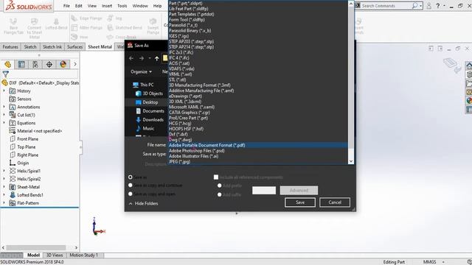This screenshot has height=265, width=472.
Task: Expand the History node in feature tree
Action: (x=4, y=91)
